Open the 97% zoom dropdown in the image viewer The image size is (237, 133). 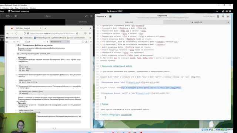pos(9,16)
